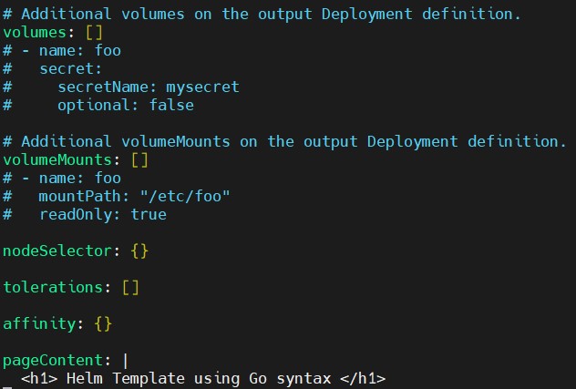This screenshot has height=389, width=576.
Task: Click the pipe character after pageContent
Action: click(x=126, y=361)
